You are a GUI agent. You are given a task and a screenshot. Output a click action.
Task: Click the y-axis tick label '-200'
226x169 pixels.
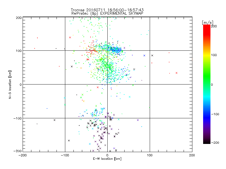(x=18, y=151)
